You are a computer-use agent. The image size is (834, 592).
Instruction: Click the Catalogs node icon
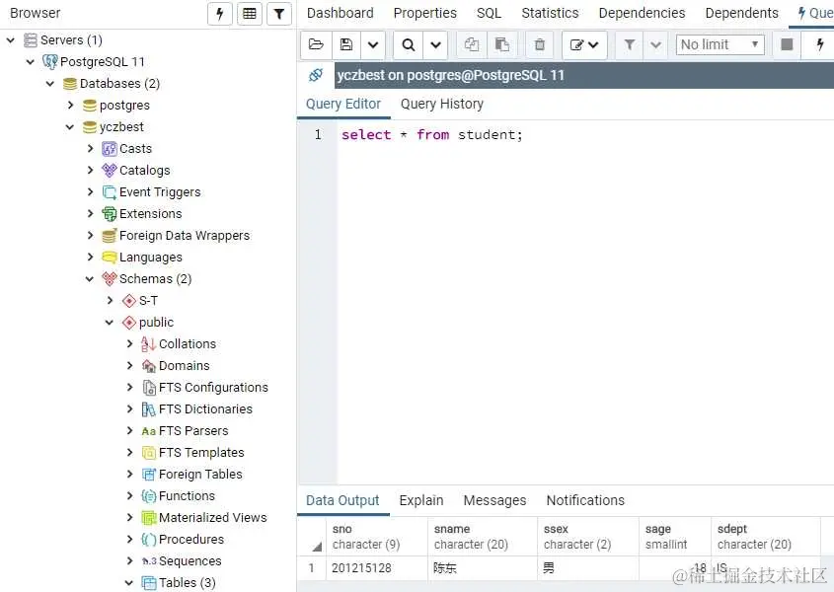tap(109, 171)
